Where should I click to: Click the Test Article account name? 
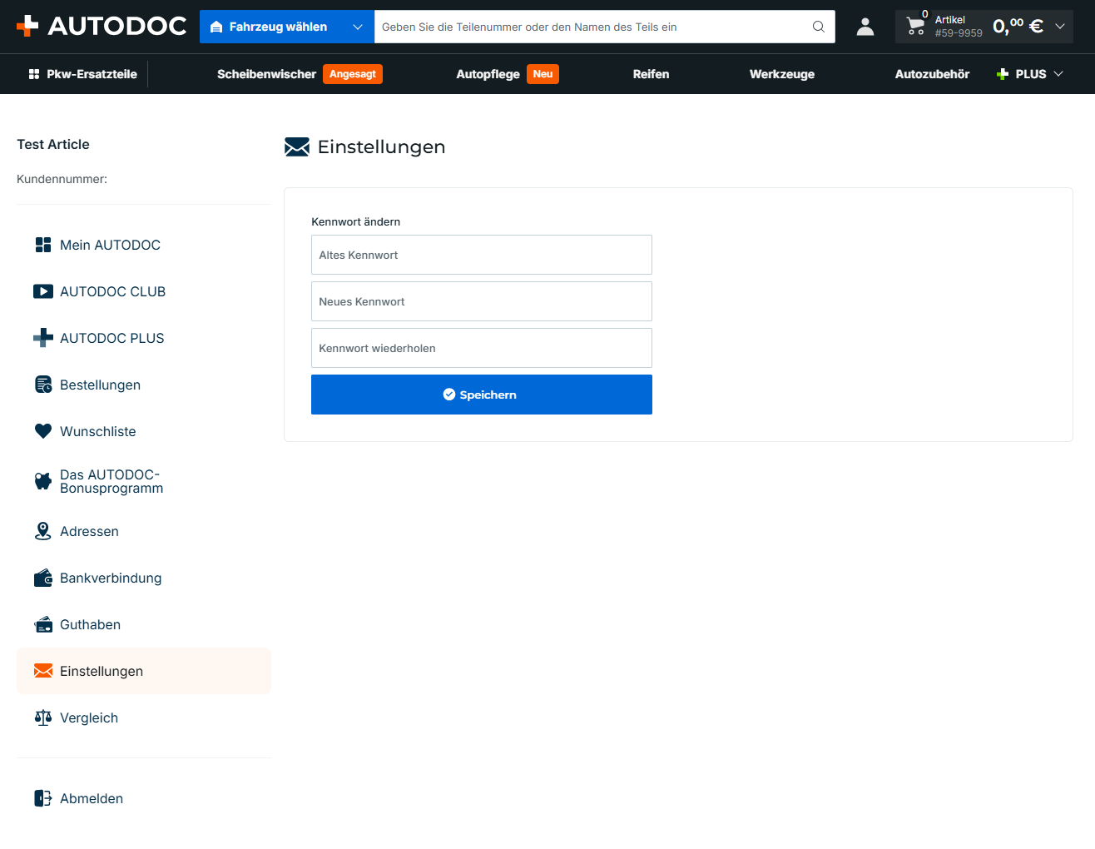53,144
